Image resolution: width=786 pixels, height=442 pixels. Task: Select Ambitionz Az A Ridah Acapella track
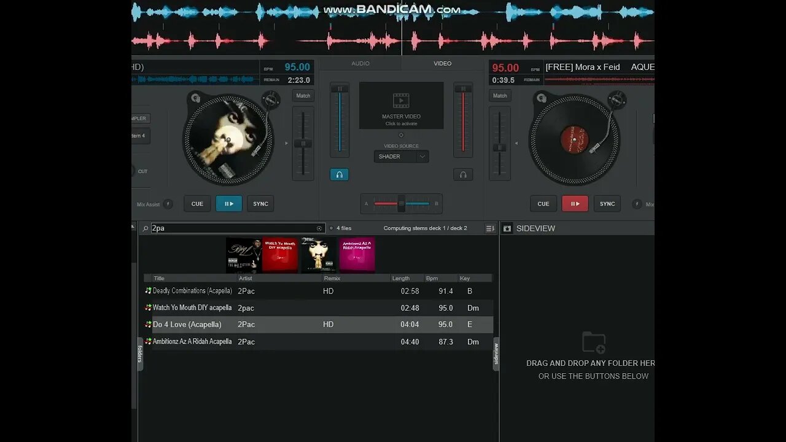click(318, 341)
